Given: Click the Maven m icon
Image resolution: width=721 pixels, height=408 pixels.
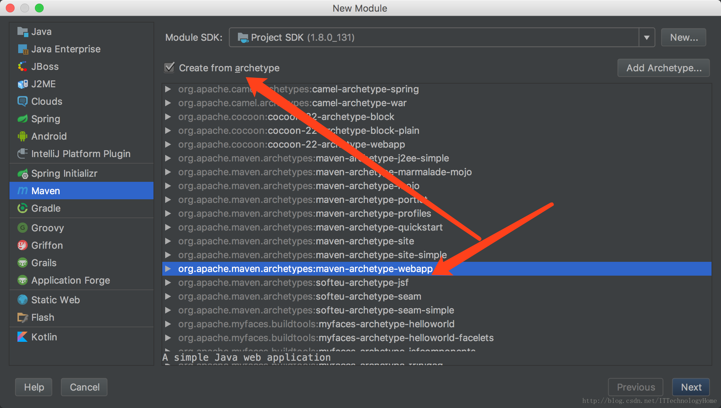Looking at the screenshot, I should [23, 191].
